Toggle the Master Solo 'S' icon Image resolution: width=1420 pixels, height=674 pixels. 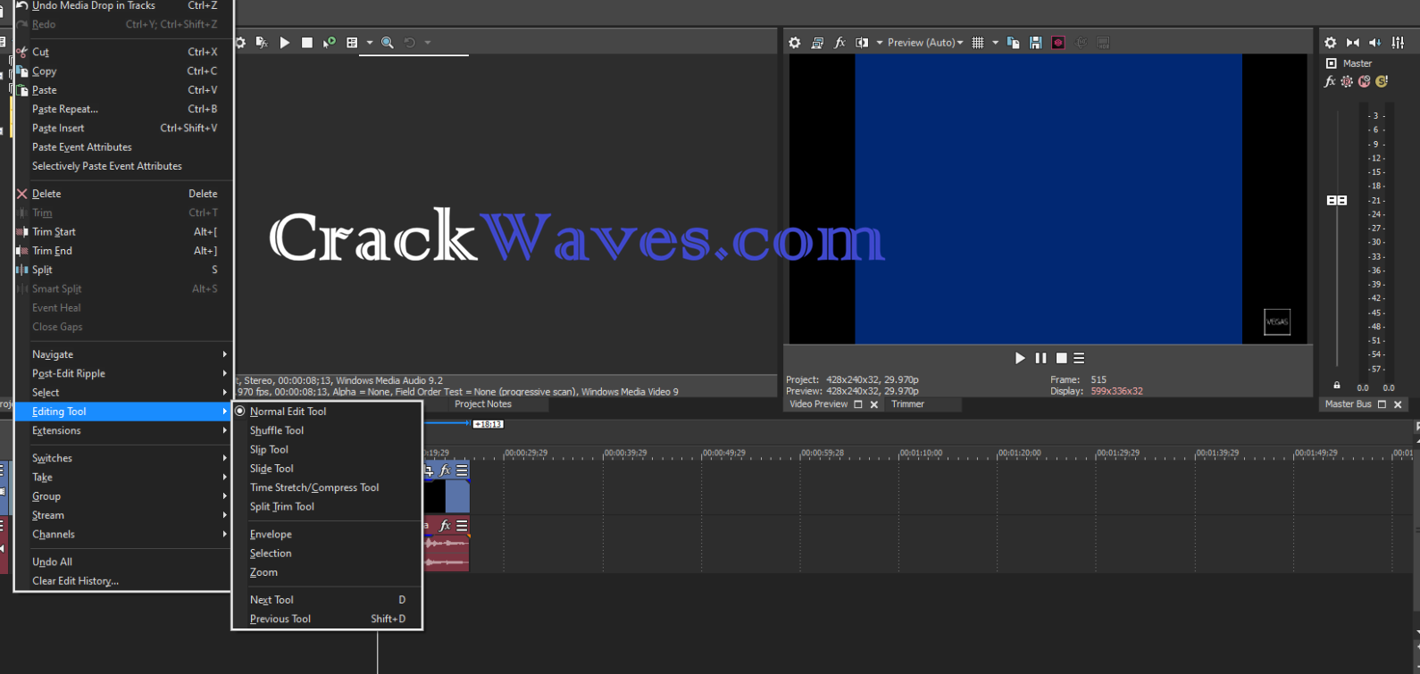click(1382, 81)
